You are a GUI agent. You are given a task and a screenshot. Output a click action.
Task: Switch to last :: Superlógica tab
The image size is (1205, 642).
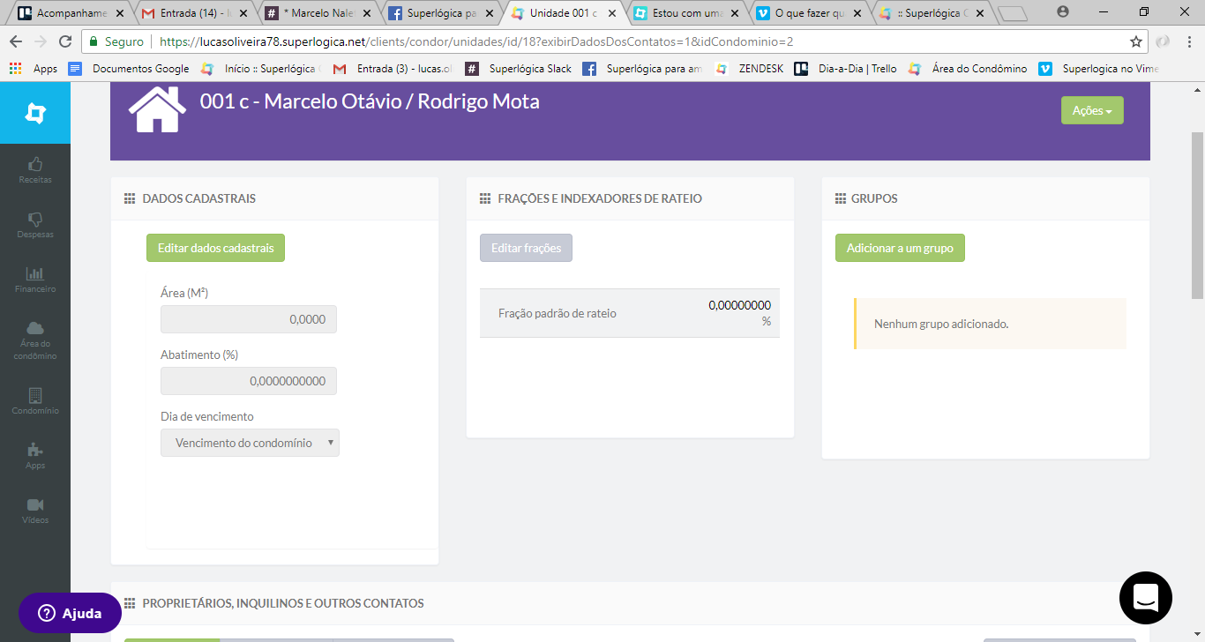pos(932,13)
